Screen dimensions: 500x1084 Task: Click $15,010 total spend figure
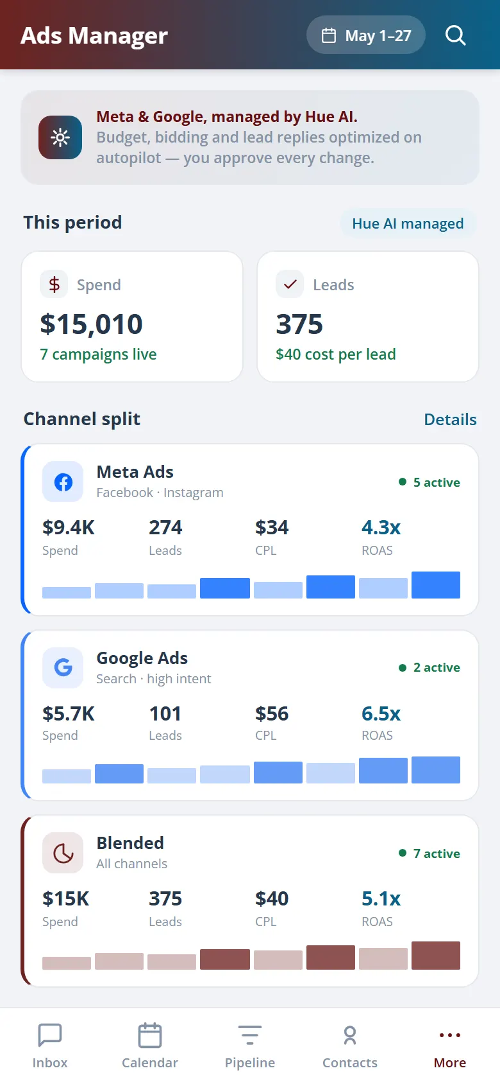91,324
